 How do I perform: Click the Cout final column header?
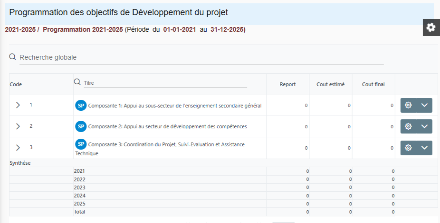pyautogui.click(x=373, y=84)
